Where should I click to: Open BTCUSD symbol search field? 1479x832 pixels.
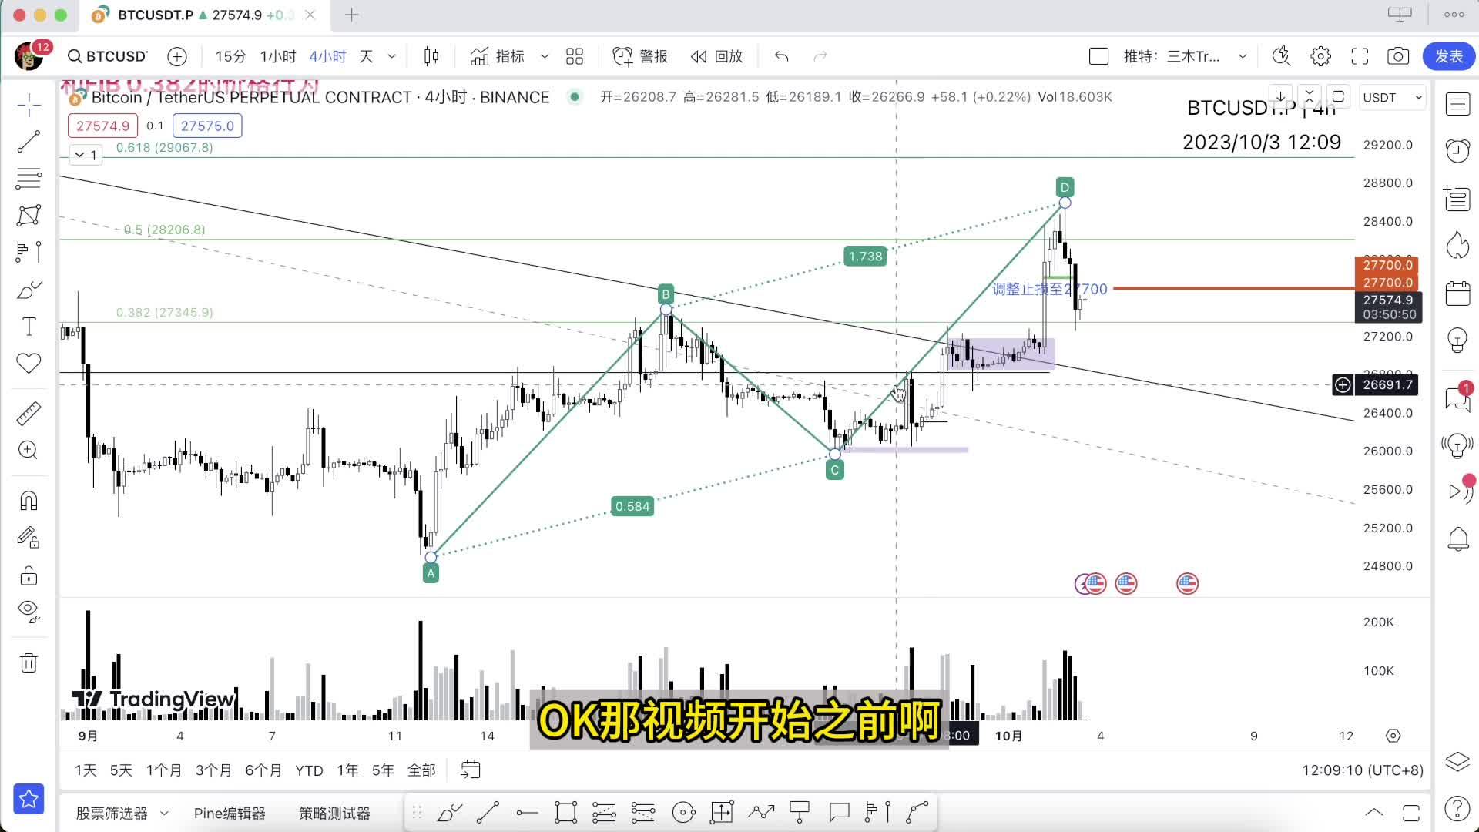pos(108,56)
